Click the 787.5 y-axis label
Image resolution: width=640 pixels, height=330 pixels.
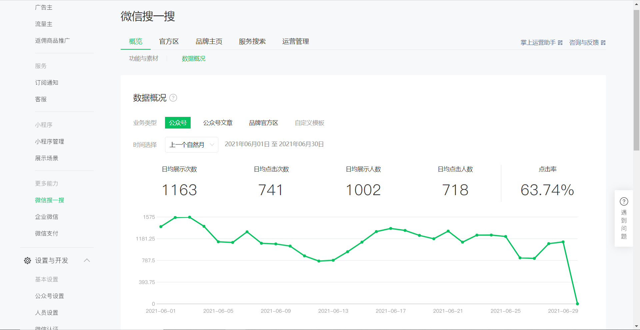pos(148,260)
